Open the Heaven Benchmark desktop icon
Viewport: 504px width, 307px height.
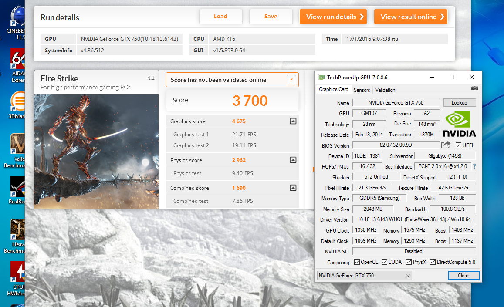coord(15,236)
